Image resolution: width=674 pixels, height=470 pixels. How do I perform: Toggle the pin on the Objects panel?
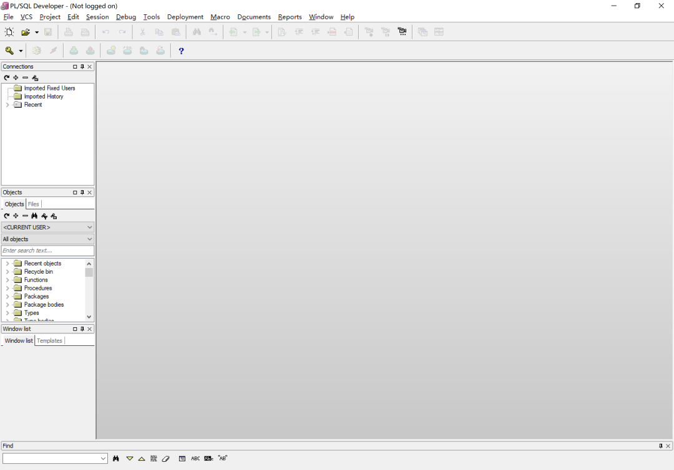(82, 192)
